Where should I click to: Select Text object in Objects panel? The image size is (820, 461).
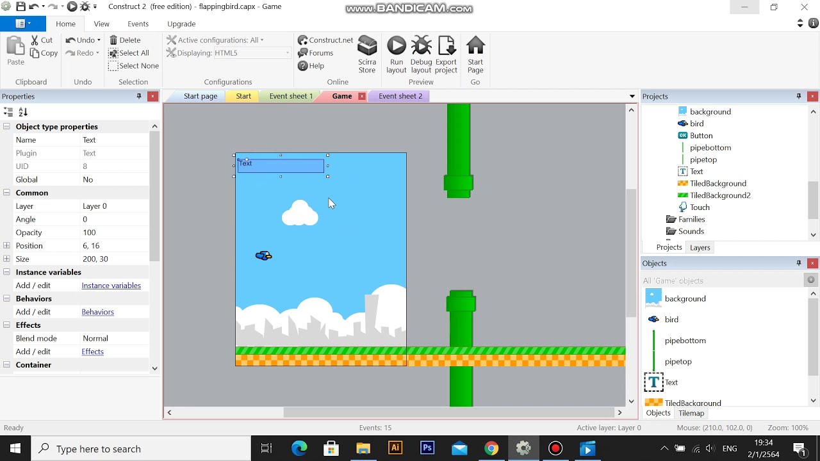coord(671,382)
